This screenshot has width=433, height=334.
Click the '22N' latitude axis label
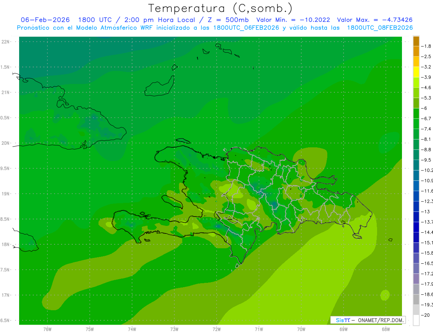(x=6, y=42)
